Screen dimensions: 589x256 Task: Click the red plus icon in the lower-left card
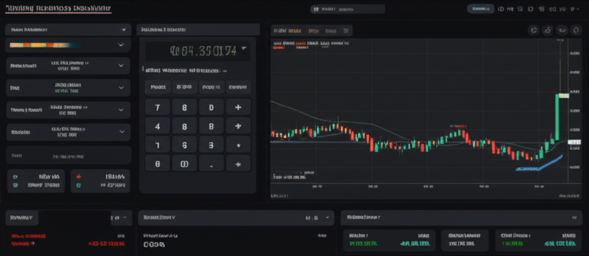(79, 177)
